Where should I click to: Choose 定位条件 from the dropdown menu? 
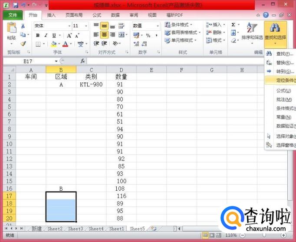pyautogui.click(x=280, y=80)
